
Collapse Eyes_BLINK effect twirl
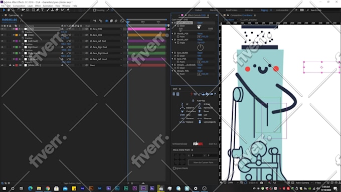(x=173, y=53)
